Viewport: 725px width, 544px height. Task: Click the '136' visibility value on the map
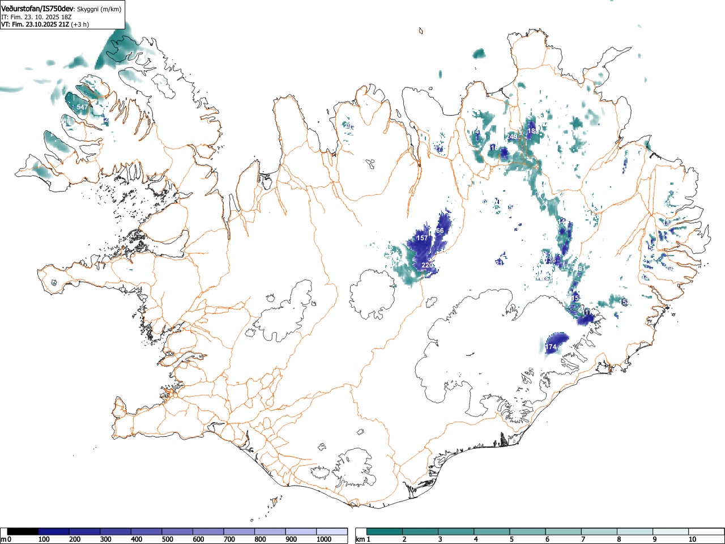550,260
